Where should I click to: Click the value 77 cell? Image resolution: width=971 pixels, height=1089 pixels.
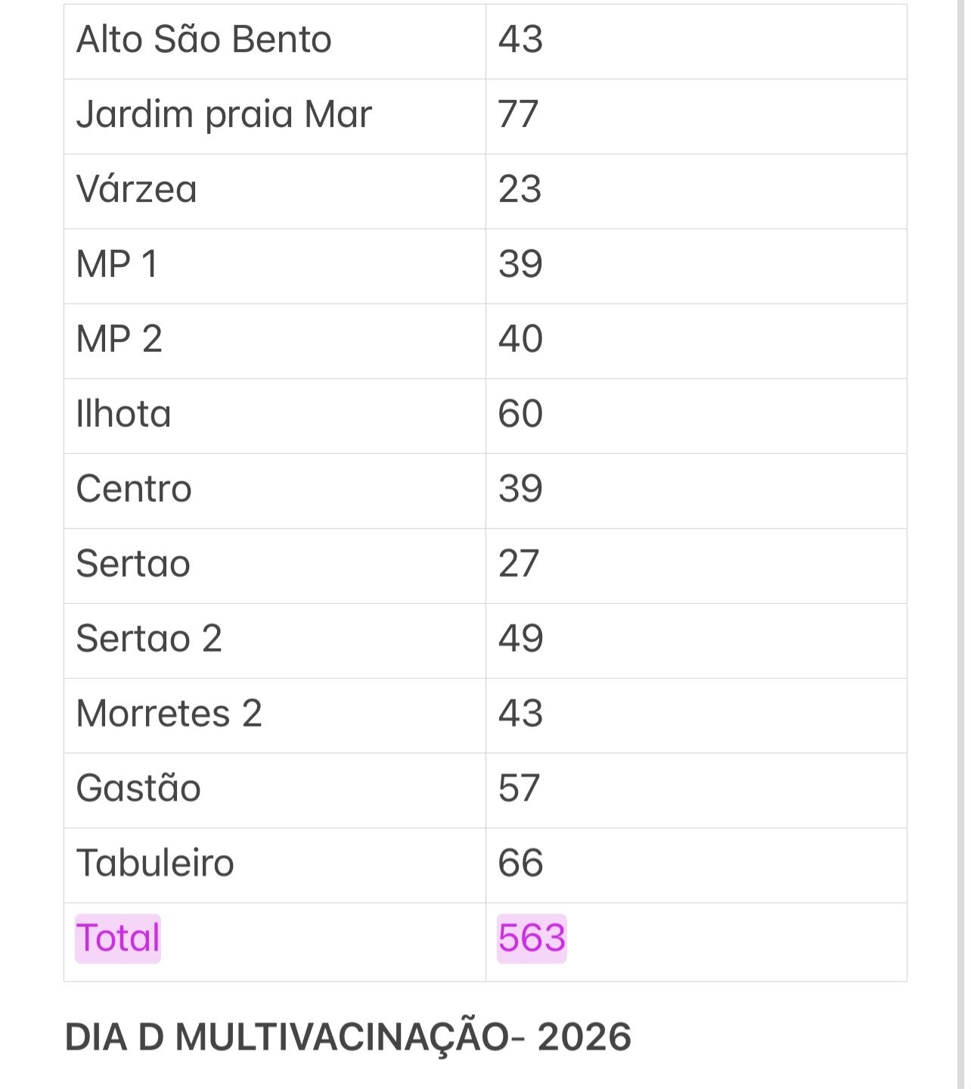[696, 117]
